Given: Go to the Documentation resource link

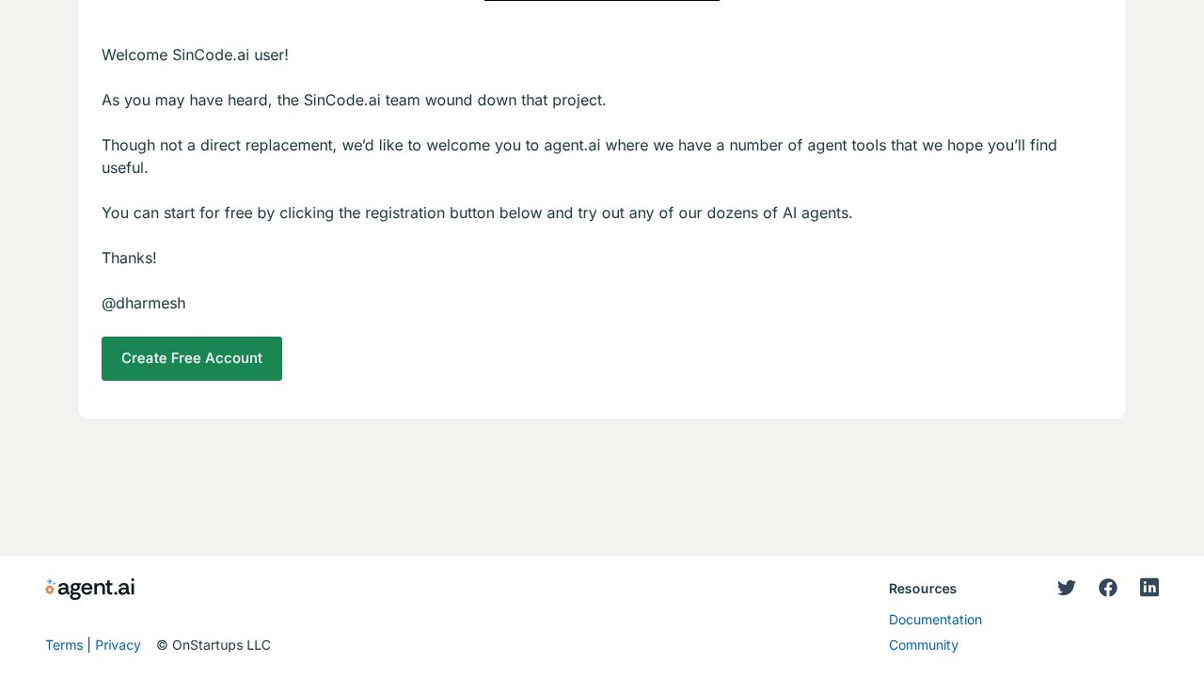Looking at the screenshot, I should point(935,620).
